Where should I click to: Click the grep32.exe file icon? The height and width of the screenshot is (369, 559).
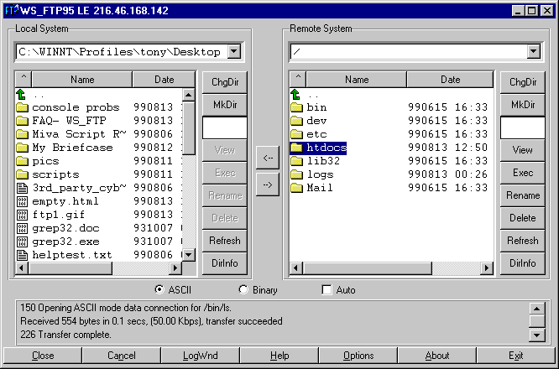point(22,242)
